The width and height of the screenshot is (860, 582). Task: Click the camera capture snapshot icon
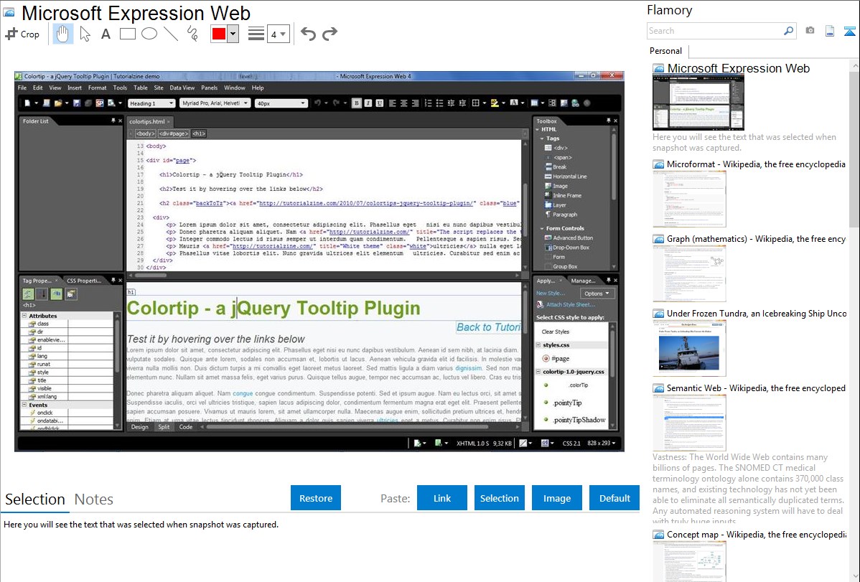(810, 31)
